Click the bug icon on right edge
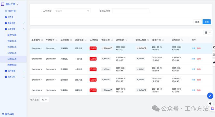 [x=214, y=62]
